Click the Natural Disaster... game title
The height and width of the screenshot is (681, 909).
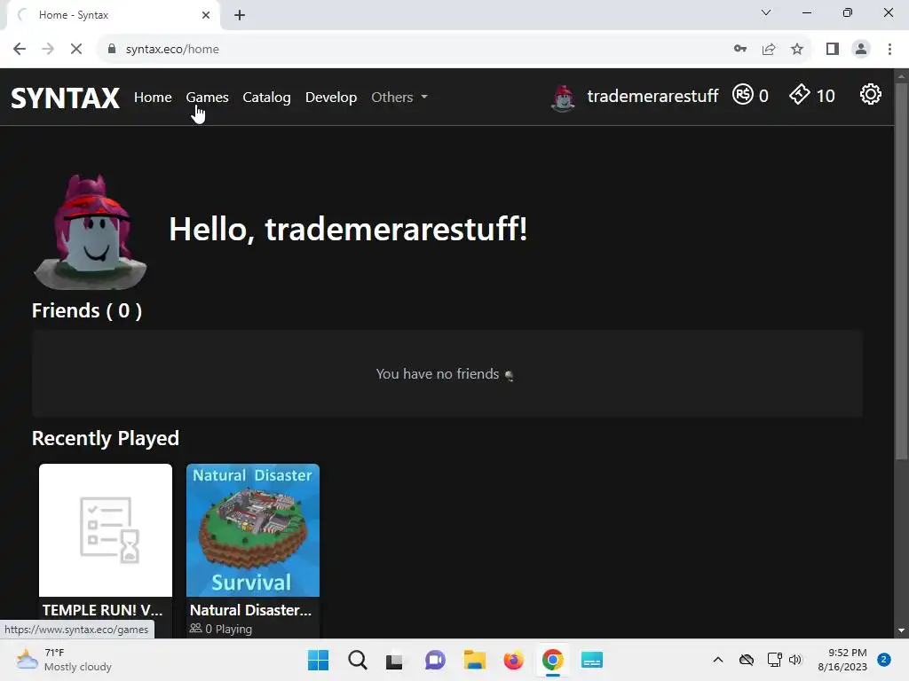pyautogui.click(x=250, y=610)
